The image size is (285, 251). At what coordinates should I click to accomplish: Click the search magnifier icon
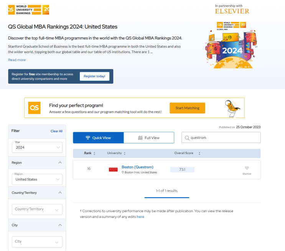187,138
